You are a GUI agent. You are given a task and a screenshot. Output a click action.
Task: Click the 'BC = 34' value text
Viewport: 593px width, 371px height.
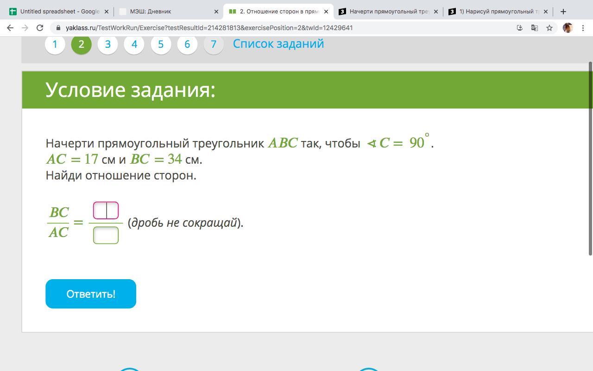(x=156, y=159)
